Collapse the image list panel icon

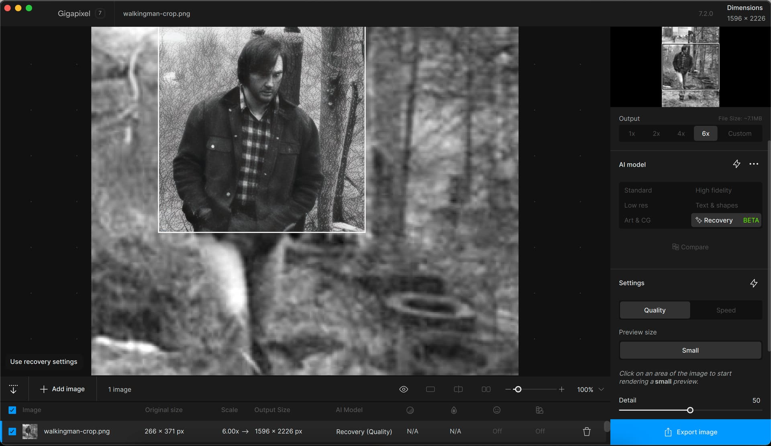tap(13, 389)
